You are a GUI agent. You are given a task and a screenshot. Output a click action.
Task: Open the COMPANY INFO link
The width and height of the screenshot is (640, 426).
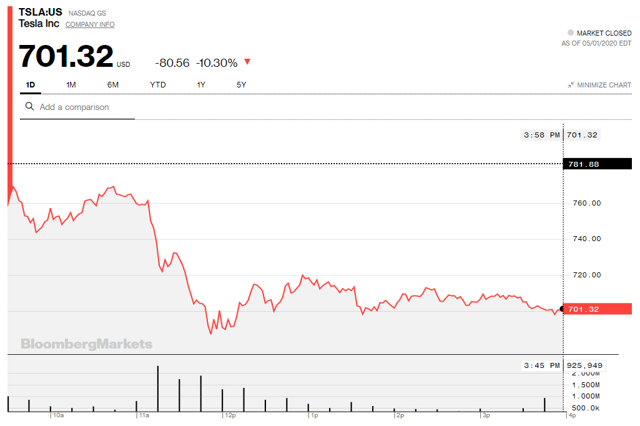(x=90, y=24)
